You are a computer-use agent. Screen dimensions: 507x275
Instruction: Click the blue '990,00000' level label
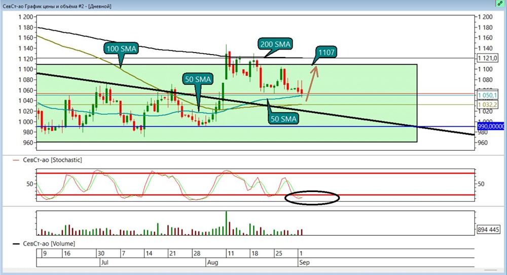(x=491, y=126)
